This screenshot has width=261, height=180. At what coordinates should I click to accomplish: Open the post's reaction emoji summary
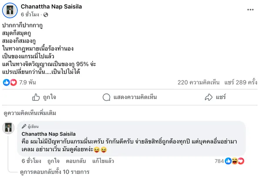[10, 82]
